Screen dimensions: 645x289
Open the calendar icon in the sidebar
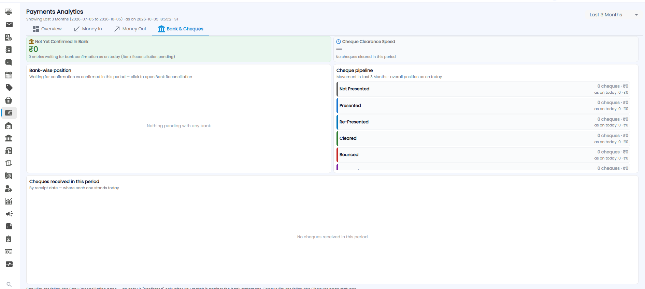[9, 75]
